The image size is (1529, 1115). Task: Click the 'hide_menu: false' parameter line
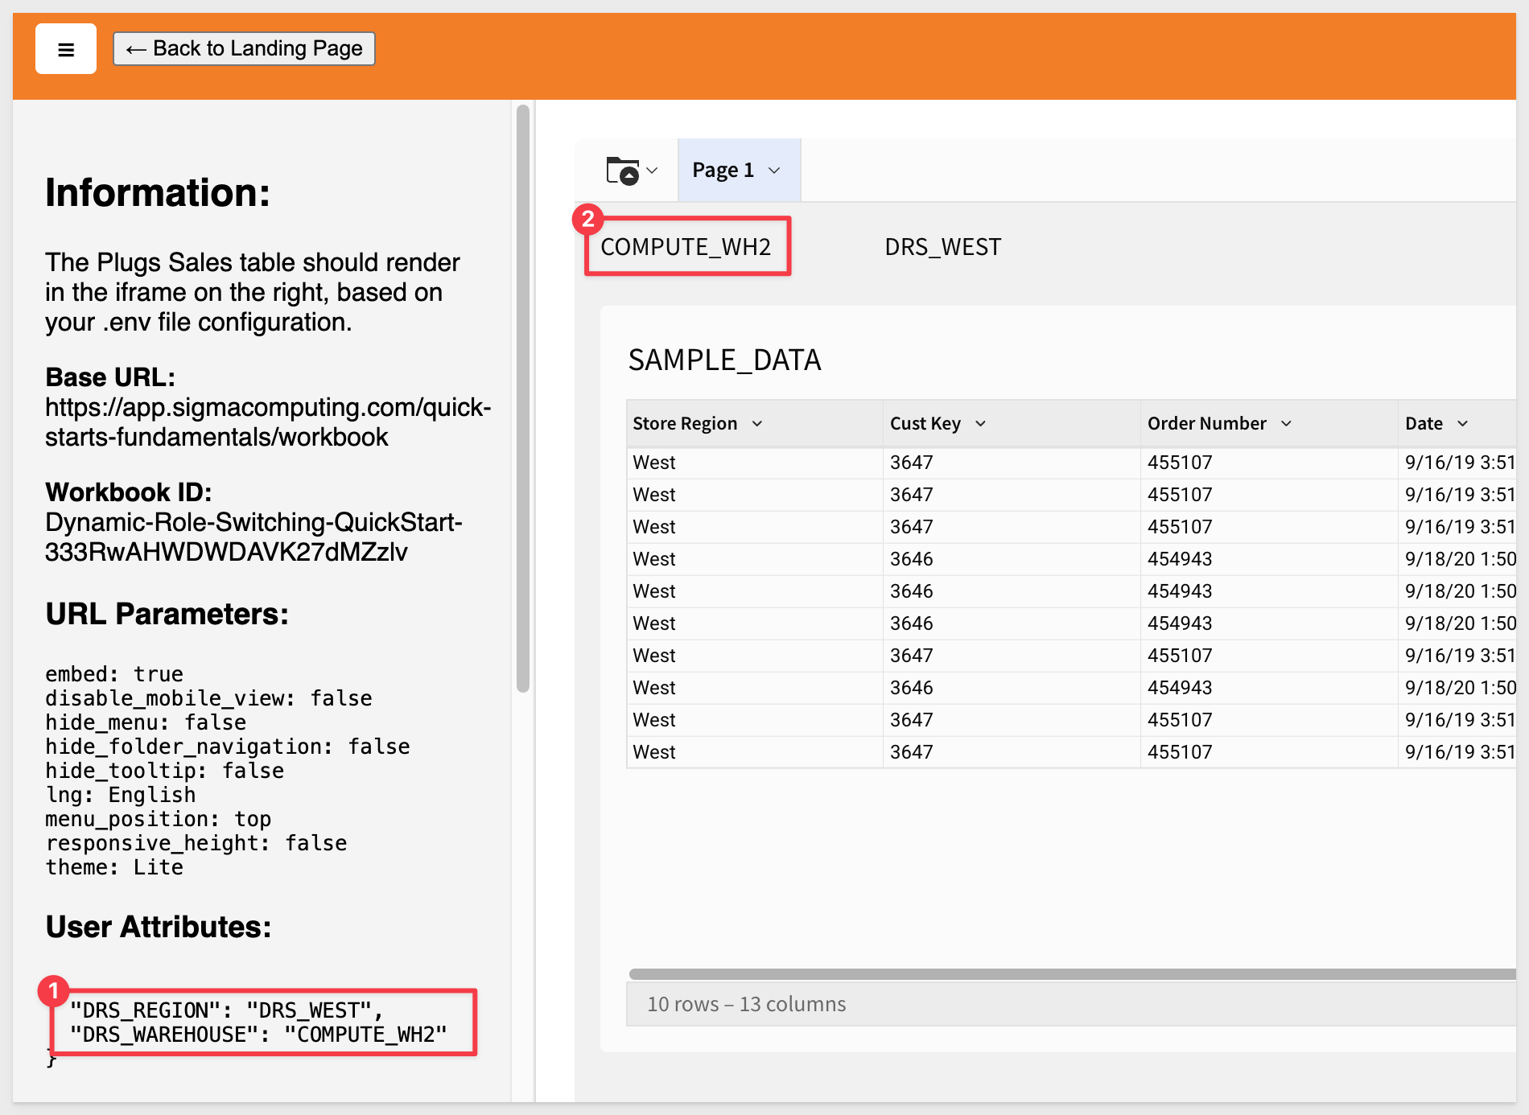(146, 722)
